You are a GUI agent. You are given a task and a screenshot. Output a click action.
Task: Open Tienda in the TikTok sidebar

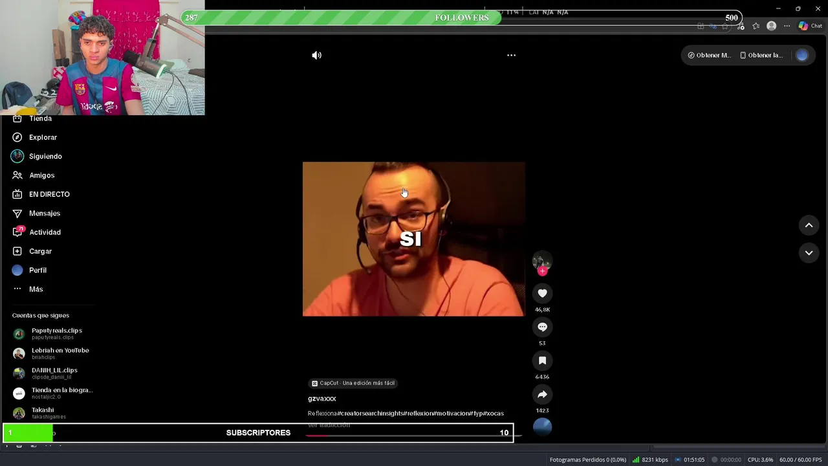32,119
